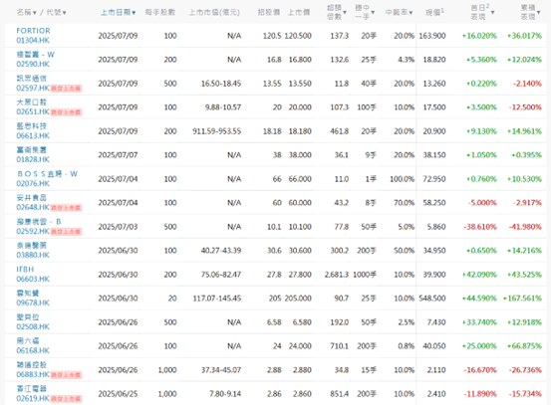Click red badge beside 06883.HK
The width and height of the screenshot is (551, 405).
point(66,375)
